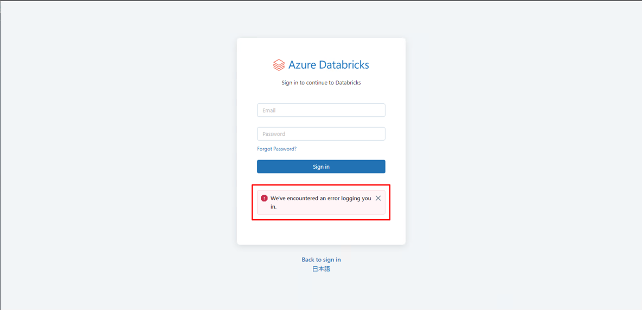Click the gray background left of the login card
The height and width of the screenshot is (310, 642).
(x=119, y=151)
